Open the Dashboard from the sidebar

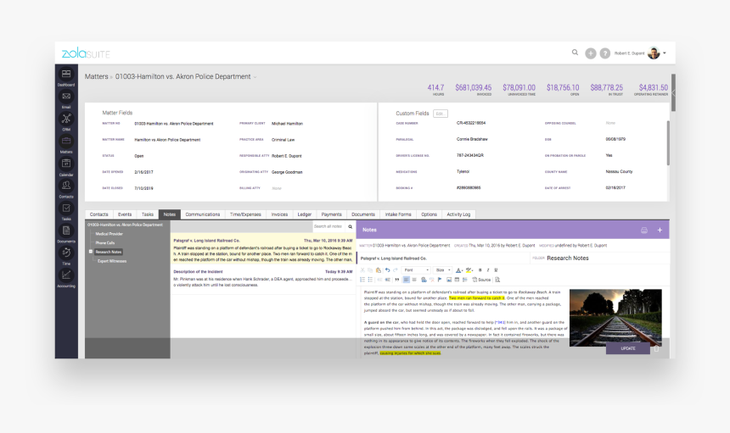click(65, 76)
